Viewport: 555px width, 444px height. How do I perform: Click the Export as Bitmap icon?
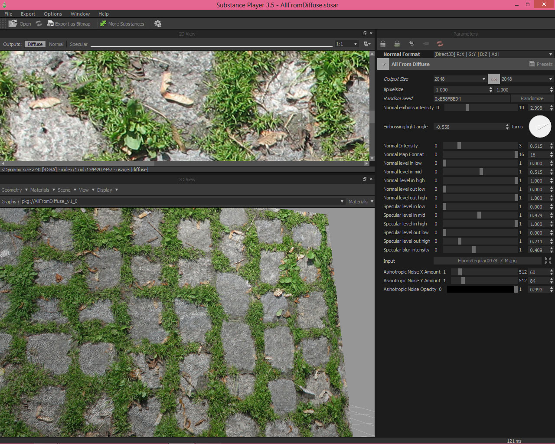tap(51, 23)
